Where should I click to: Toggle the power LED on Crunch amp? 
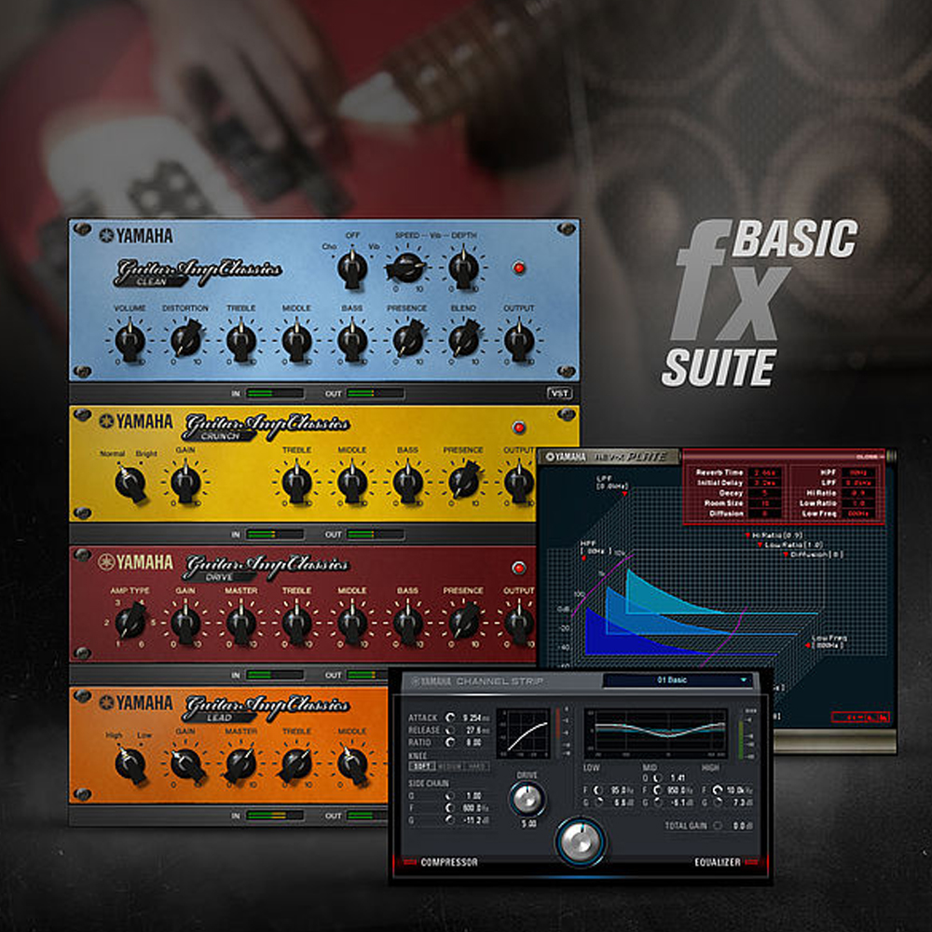pyautogui.click(x=519, y=427)
